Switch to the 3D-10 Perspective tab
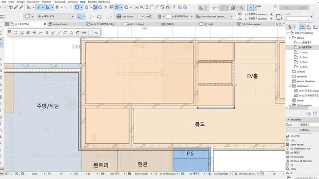319x179 pixels. (249, 24)
